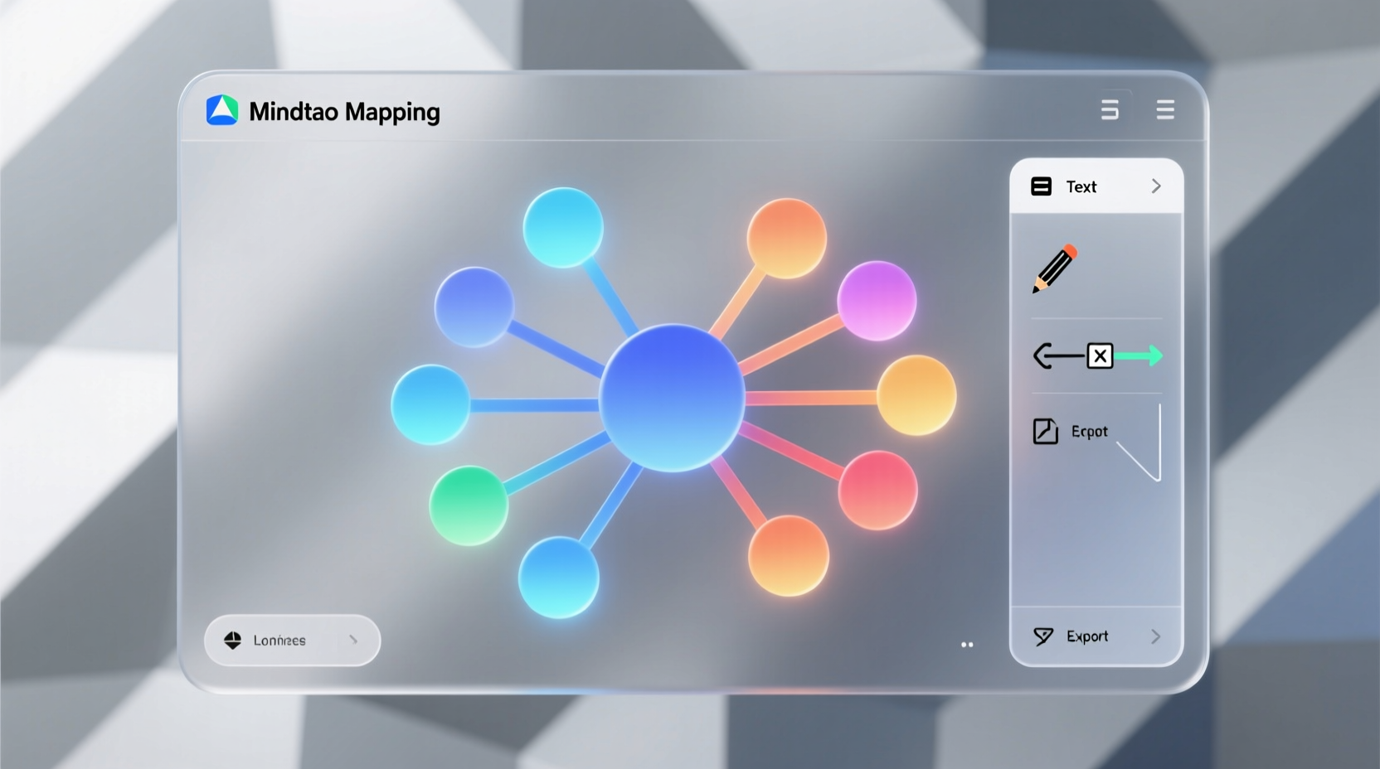The width and height of the screenshot is (1380, 769).
Task: Click the header icon beside the hamburger menu
Action: [x=1110, y=110]
